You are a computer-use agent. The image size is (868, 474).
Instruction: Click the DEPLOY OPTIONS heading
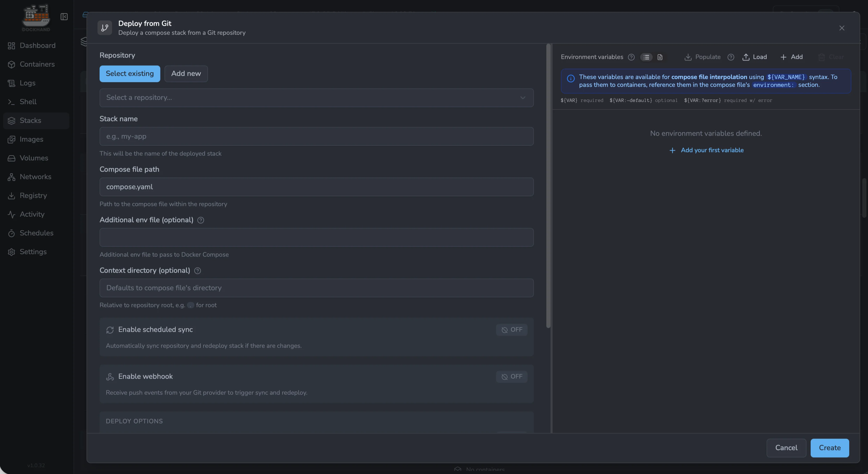point(134,421)
